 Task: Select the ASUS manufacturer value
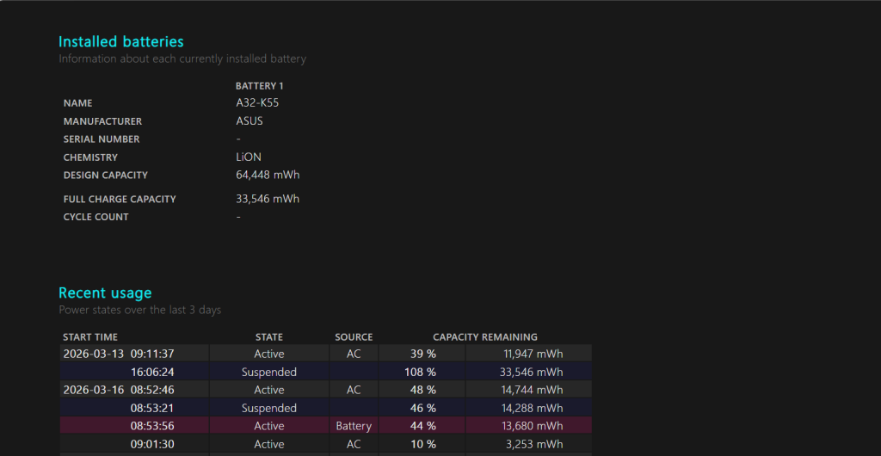[x=250, y=121]
